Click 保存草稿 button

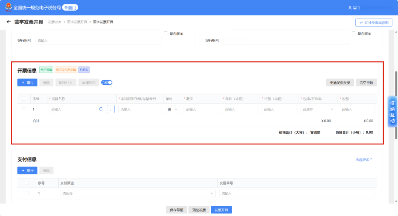coord(177,210)
